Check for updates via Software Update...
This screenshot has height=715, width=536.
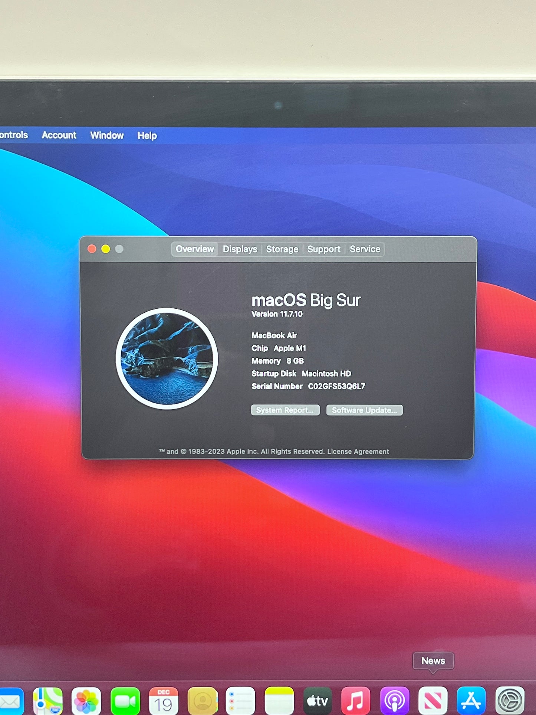pos(364,410)
